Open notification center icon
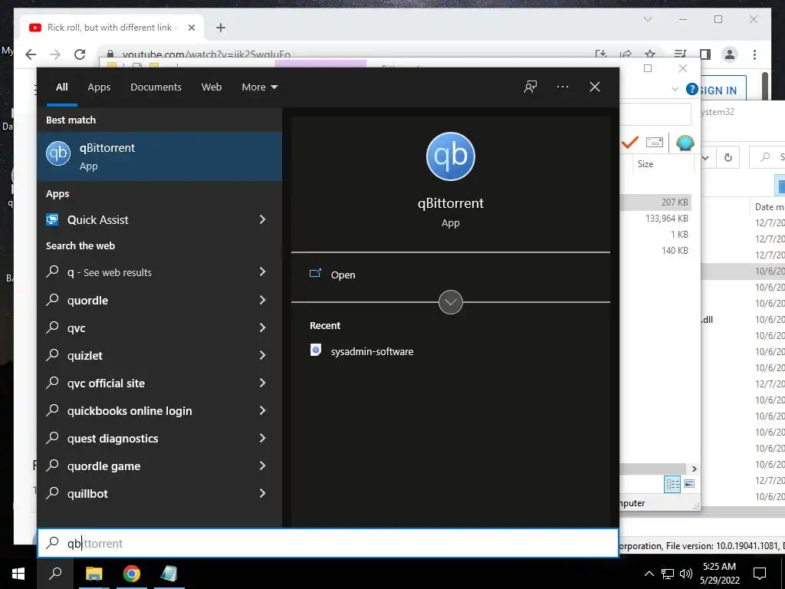This screenshot has width=785, height=589. (760, 574)
